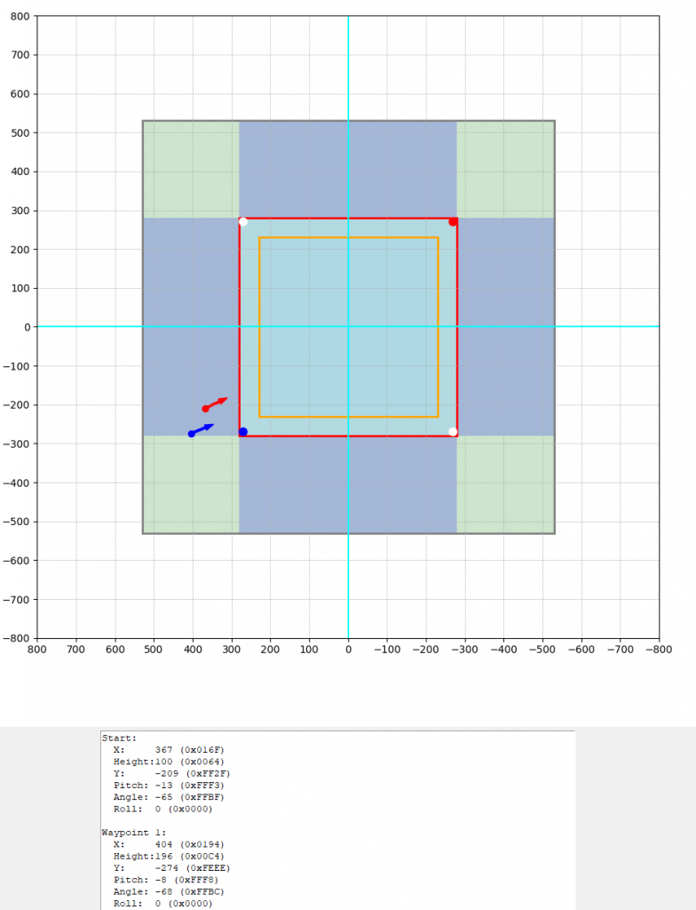Click the red arrow's starting point marker
This screenshot has width=696, height=910.
click(205, 409)
